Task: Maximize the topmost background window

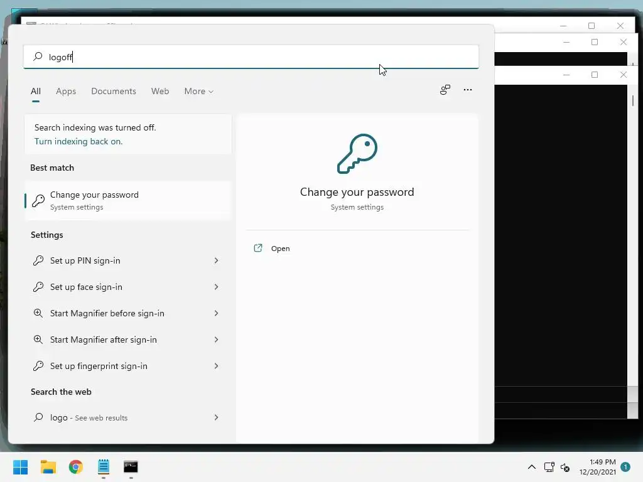Action: click(592, 25)
